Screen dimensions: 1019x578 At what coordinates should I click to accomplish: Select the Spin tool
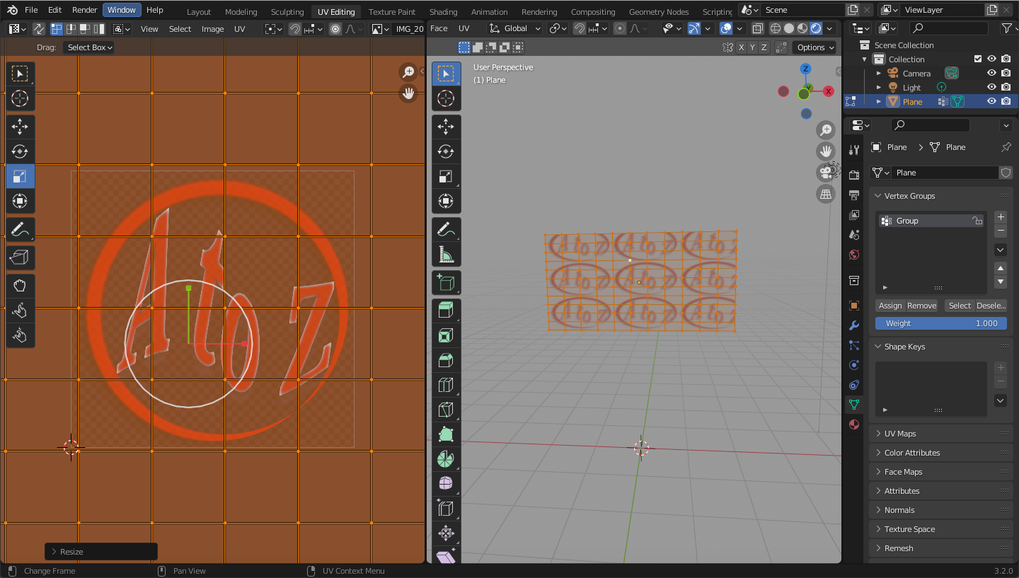(x=446, y=459)
